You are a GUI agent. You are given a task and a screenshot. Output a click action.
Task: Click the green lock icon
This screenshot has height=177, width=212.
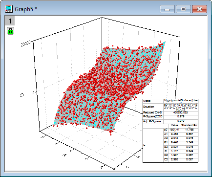point(11,31)
